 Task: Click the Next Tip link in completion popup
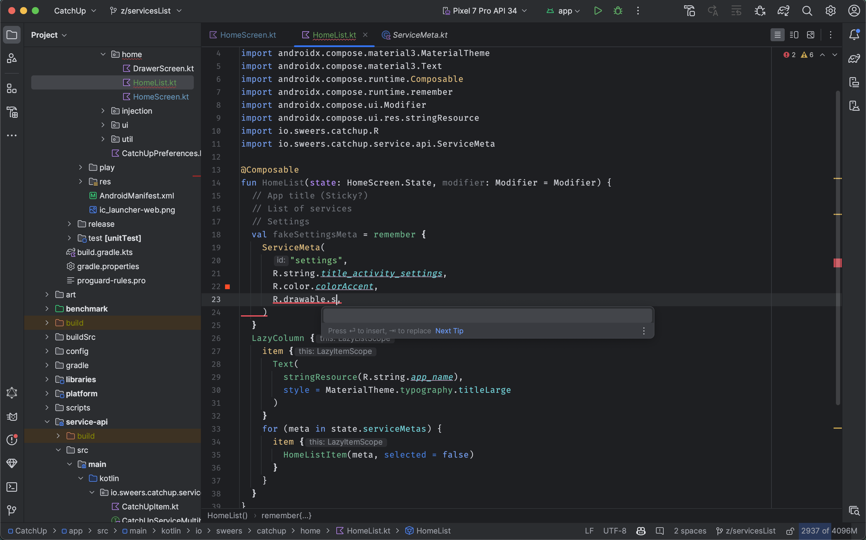[449, 331]
